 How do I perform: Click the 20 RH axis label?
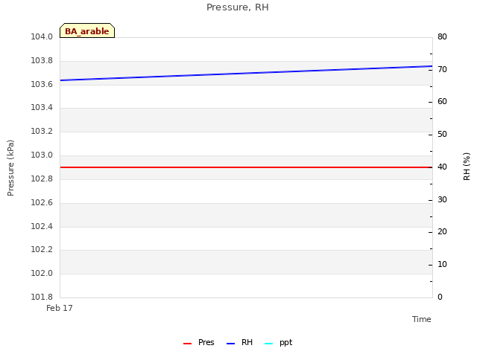442,231
